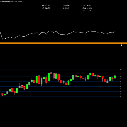This screenshot has height=127, width=127.
Task: Click the price axis label 61
Action: click(x=121, y=76)
